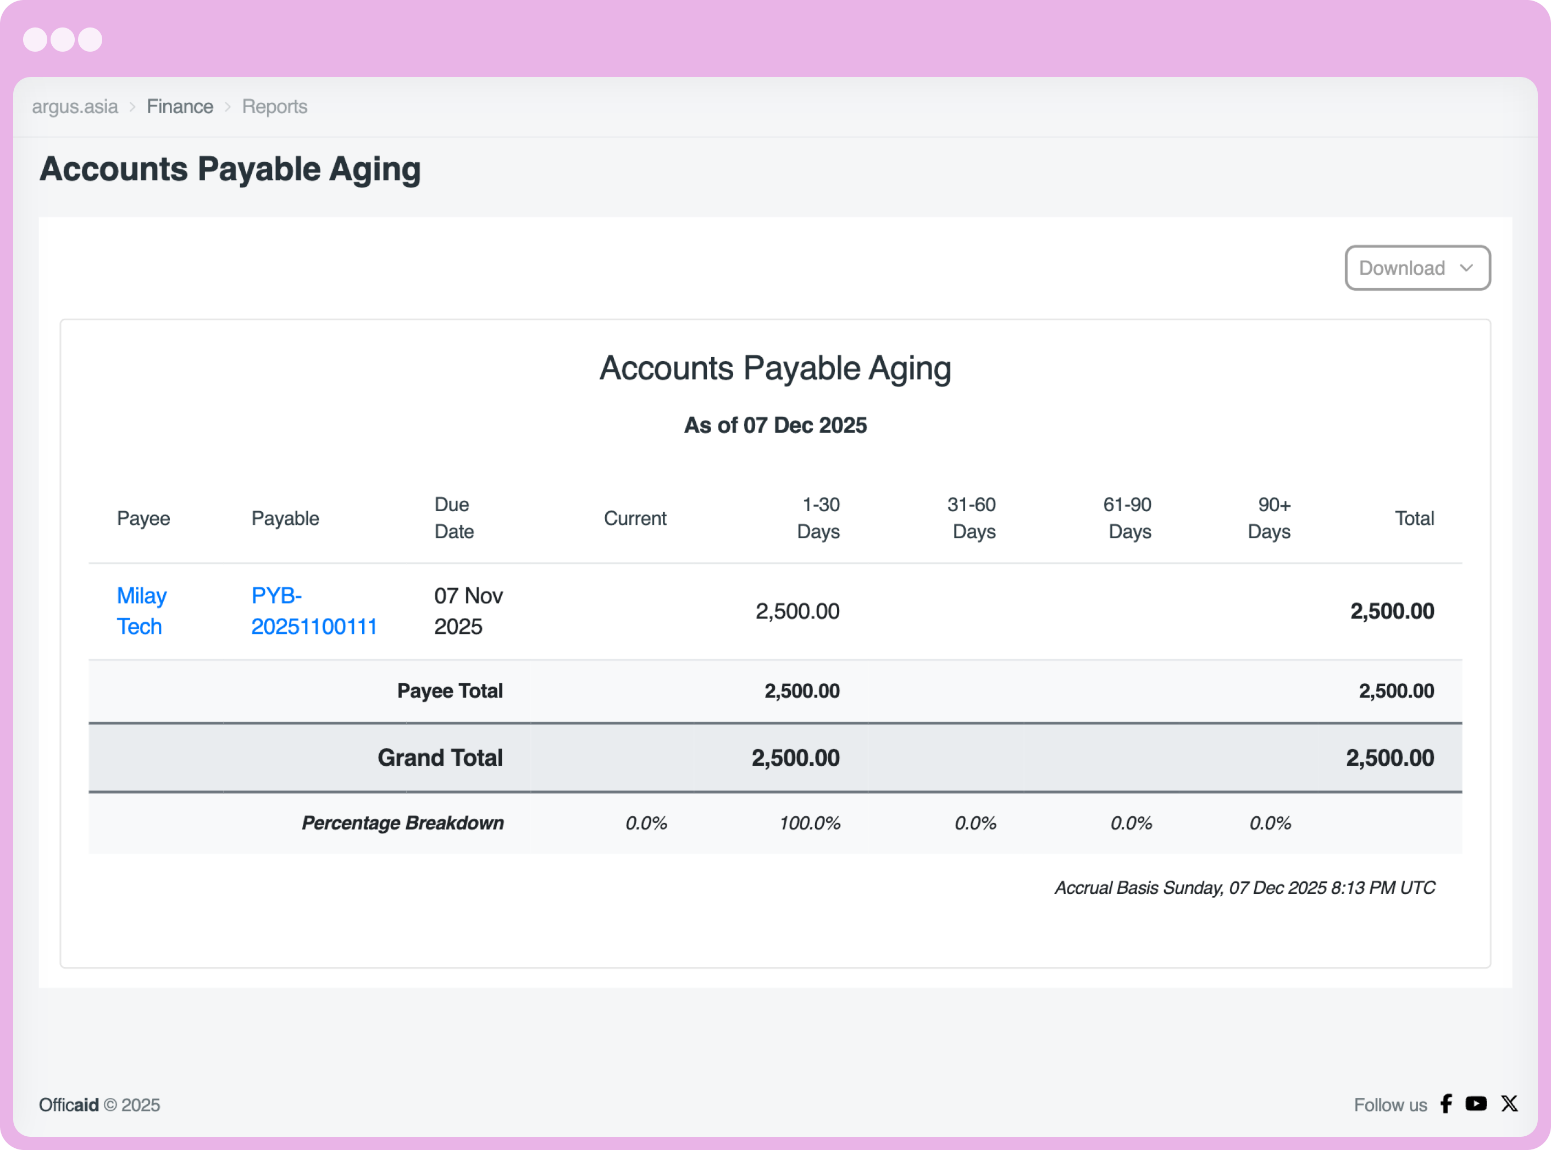Image resolution: width=1551 pixels, height=1150 pixels.
Task: Click the Accounts Payable Aging page heading
Action: point(230,168)
